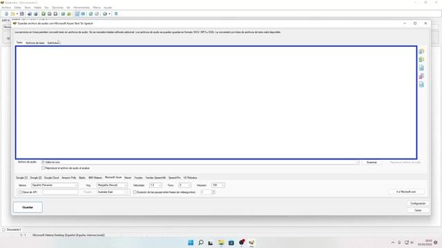Switch to the Subtítulos tab
Image resolution: width=442 pixels, height=248 pixels.
pyautogui.click(x=54, y=43)
